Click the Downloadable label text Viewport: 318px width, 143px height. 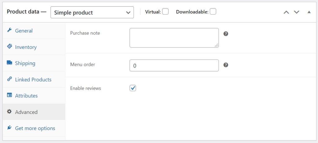(x=192, y=12)
